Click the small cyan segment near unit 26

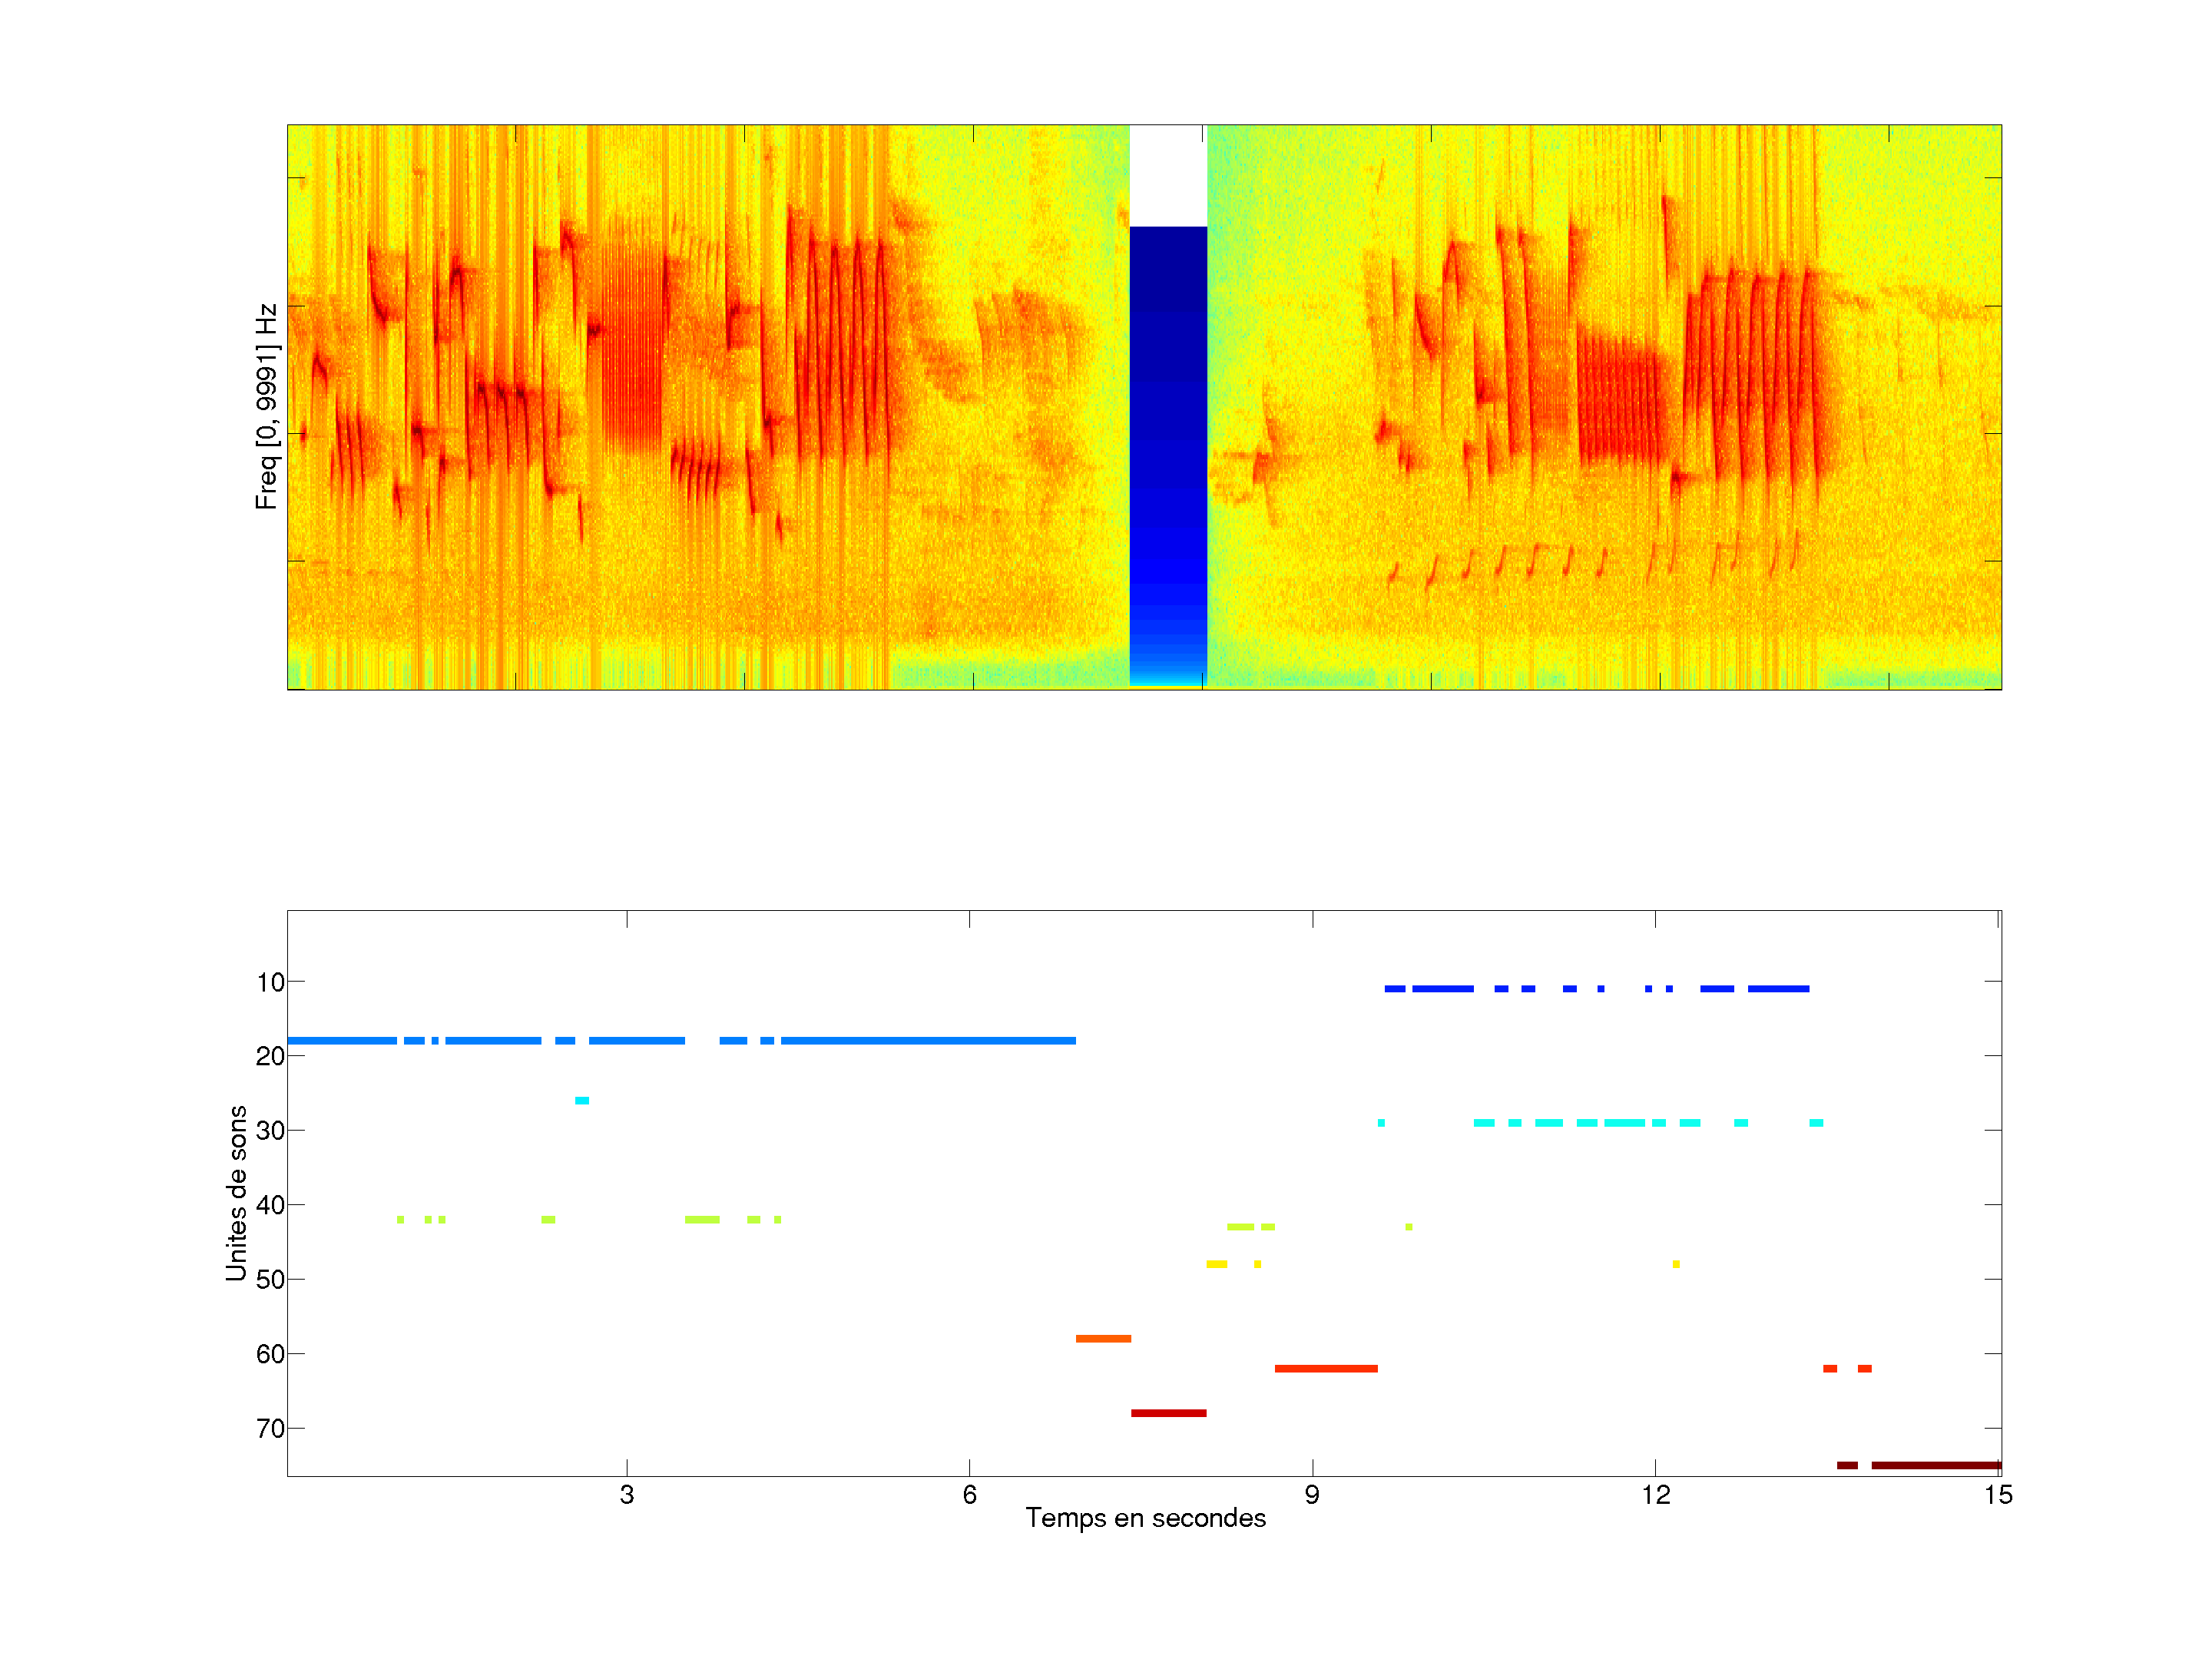(582, 1100)
